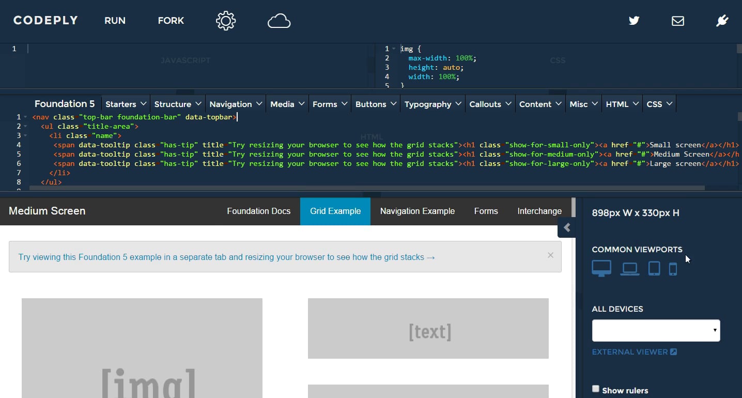This screenshot has width=742, height=398.
Task: Open Interchange in preview navbar
Action: [539, 211]
